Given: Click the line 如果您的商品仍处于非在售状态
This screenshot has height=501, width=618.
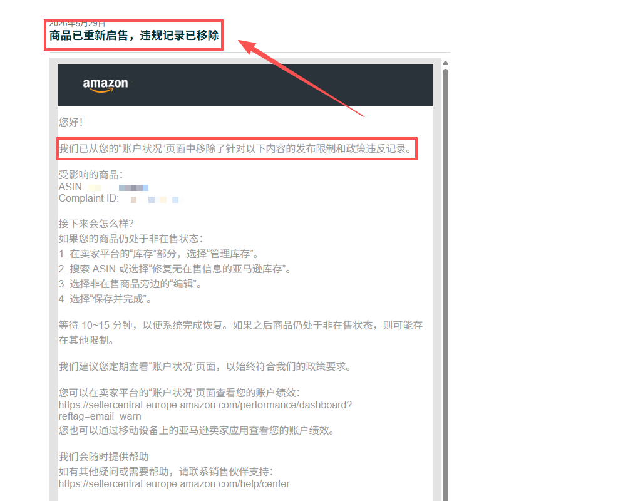Looking at the screenshot, I should 131,239.
